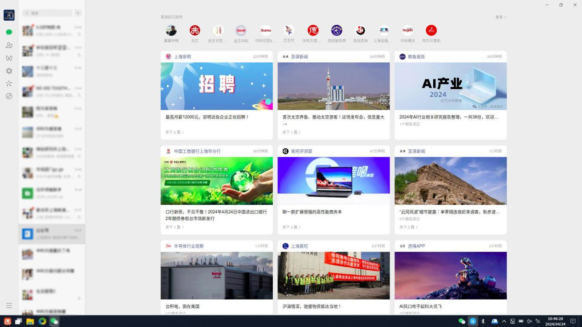This screenshot has height=327, width=582.
Task: Expand 余下 3 篇 under 笔吧评测室
Action: click(x=292, y=227)
